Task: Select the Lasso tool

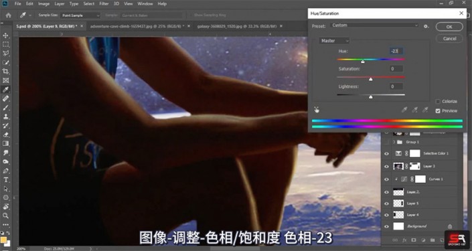Action: coord(5,54)
